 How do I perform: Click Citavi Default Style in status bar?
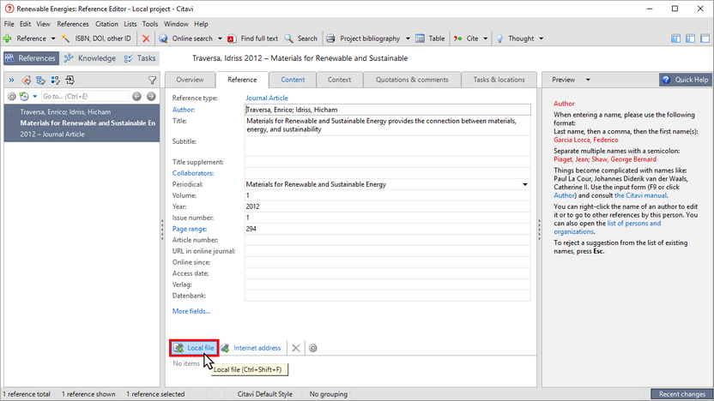(x=265, y=394)
